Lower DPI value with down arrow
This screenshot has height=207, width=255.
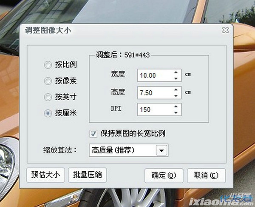pyautogui.click(x=176, y=112)
